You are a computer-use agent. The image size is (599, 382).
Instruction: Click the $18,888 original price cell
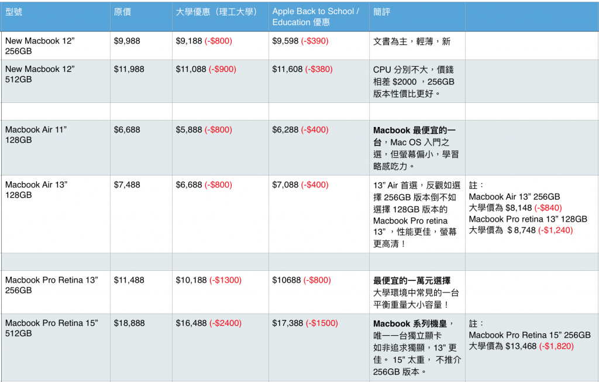point(129,323)
